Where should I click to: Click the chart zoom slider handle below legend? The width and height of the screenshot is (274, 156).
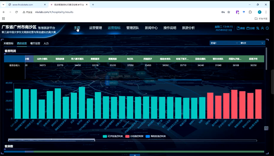[x=51, y=140]
